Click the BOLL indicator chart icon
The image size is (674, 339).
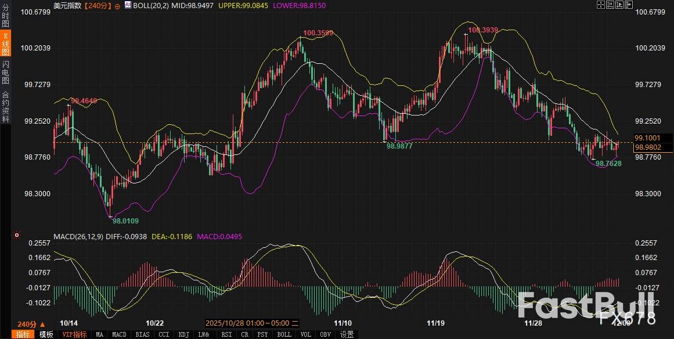[x=127, y=5]
